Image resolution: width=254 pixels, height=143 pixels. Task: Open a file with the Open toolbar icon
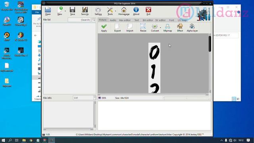[x=48, y=11]
